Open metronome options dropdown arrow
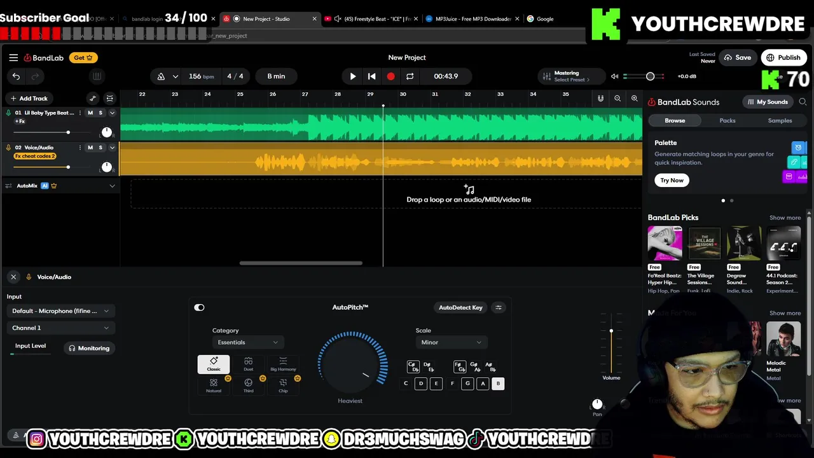This screenshot has height=458, width=814. click(175, 76)
